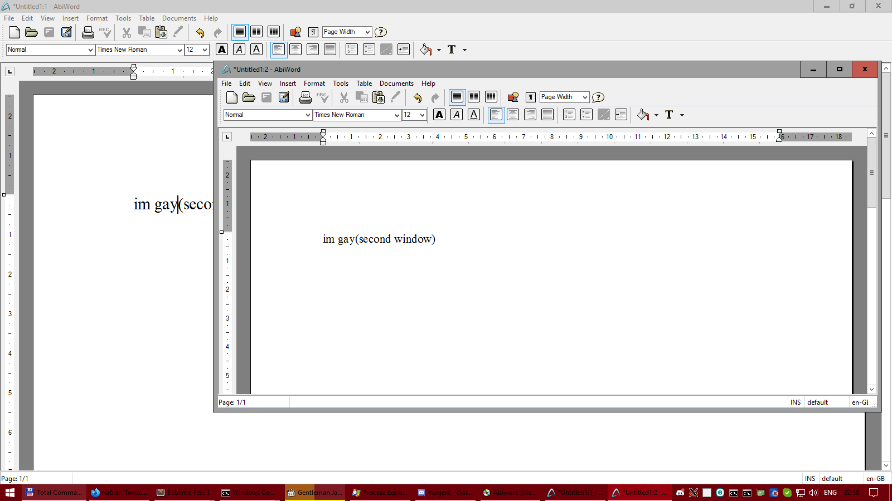The width and height of the screenshot is (892, 501).
Task: Switch to Sublime Text 3 in taskbar
Action: pos(183,493)
